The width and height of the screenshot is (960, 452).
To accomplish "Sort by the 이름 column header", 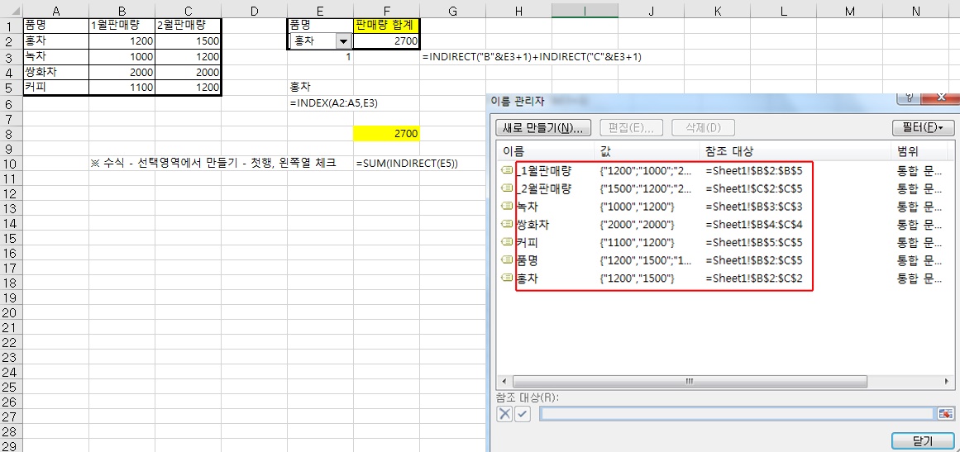I will tap(544, 151).
